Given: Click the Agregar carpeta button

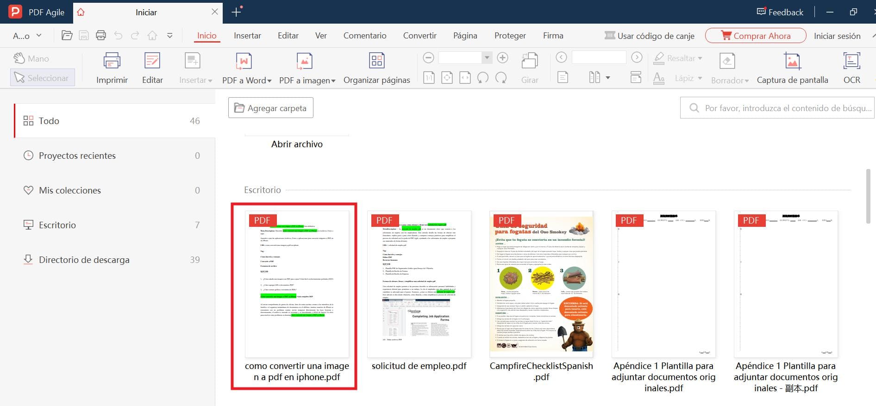Looking at the screenshot, I should (271, 108).
